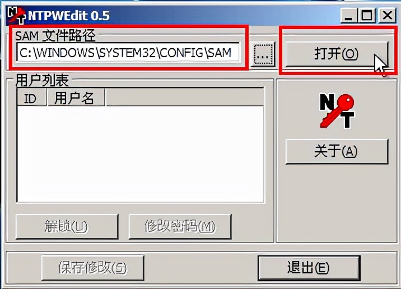Sort by the ID column header
Screen dimensions: 401x289
point(32,97)
